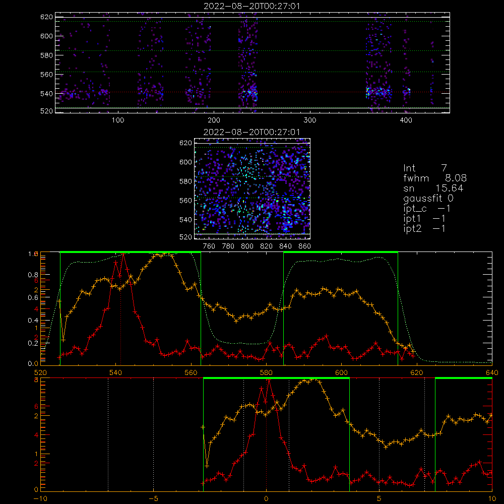This screenshot has width=504, height=504.
Task: Click the 'ipt_c -1' line
Action: point(427,209)
